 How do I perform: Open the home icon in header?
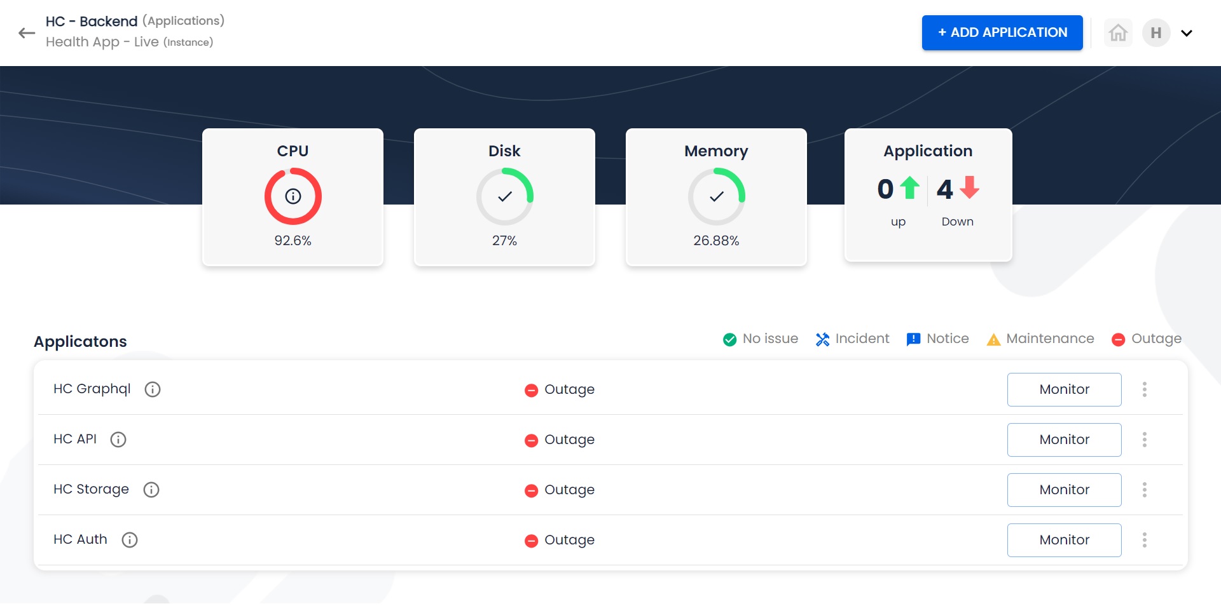[1117, 32]
